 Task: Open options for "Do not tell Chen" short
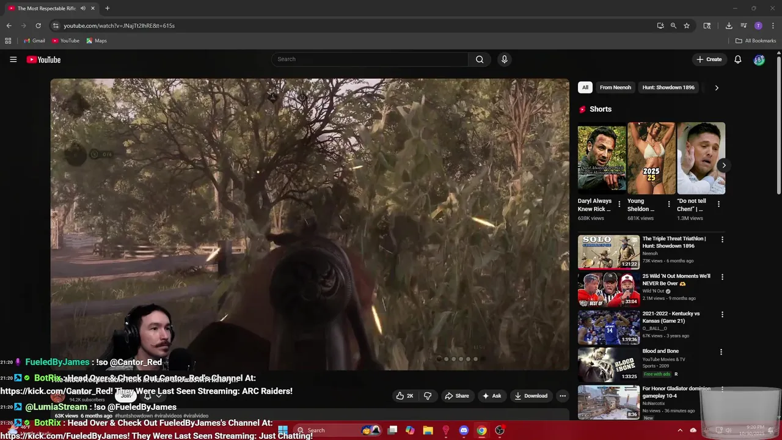[x=718, y=204]
